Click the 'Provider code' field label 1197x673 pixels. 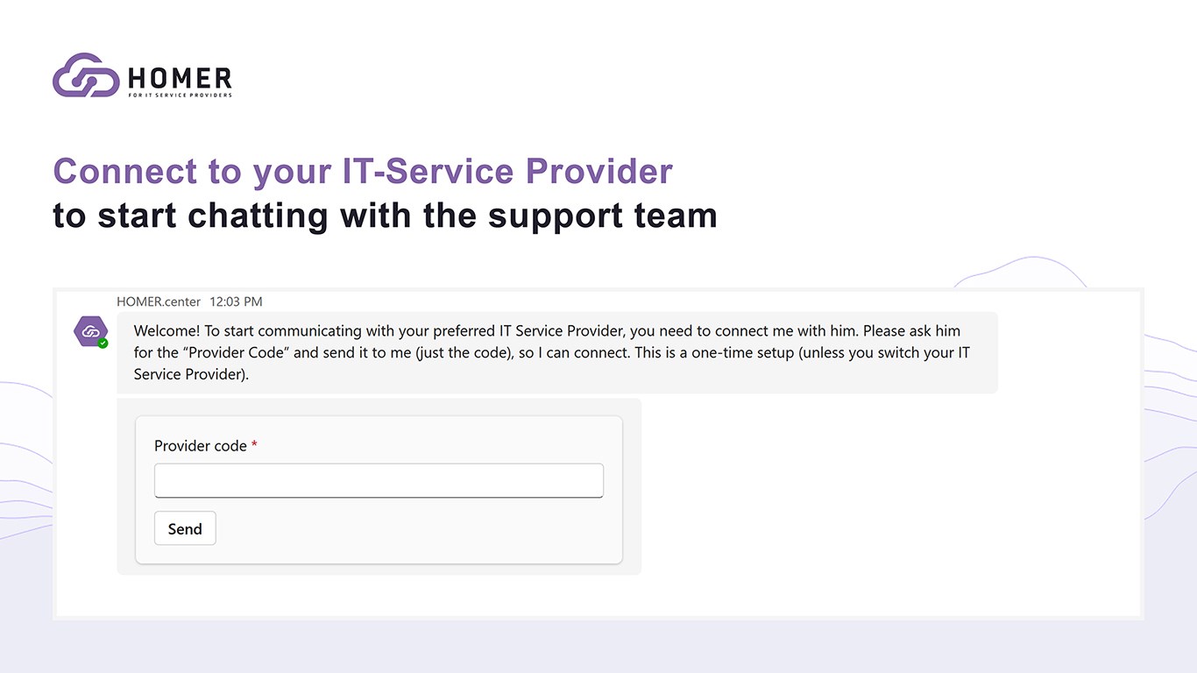(x=201, y=446)
